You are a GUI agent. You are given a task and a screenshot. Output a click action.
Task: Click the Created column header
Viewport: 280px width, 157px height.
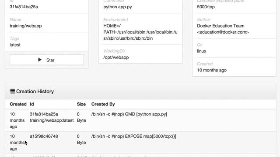point(18,104)
